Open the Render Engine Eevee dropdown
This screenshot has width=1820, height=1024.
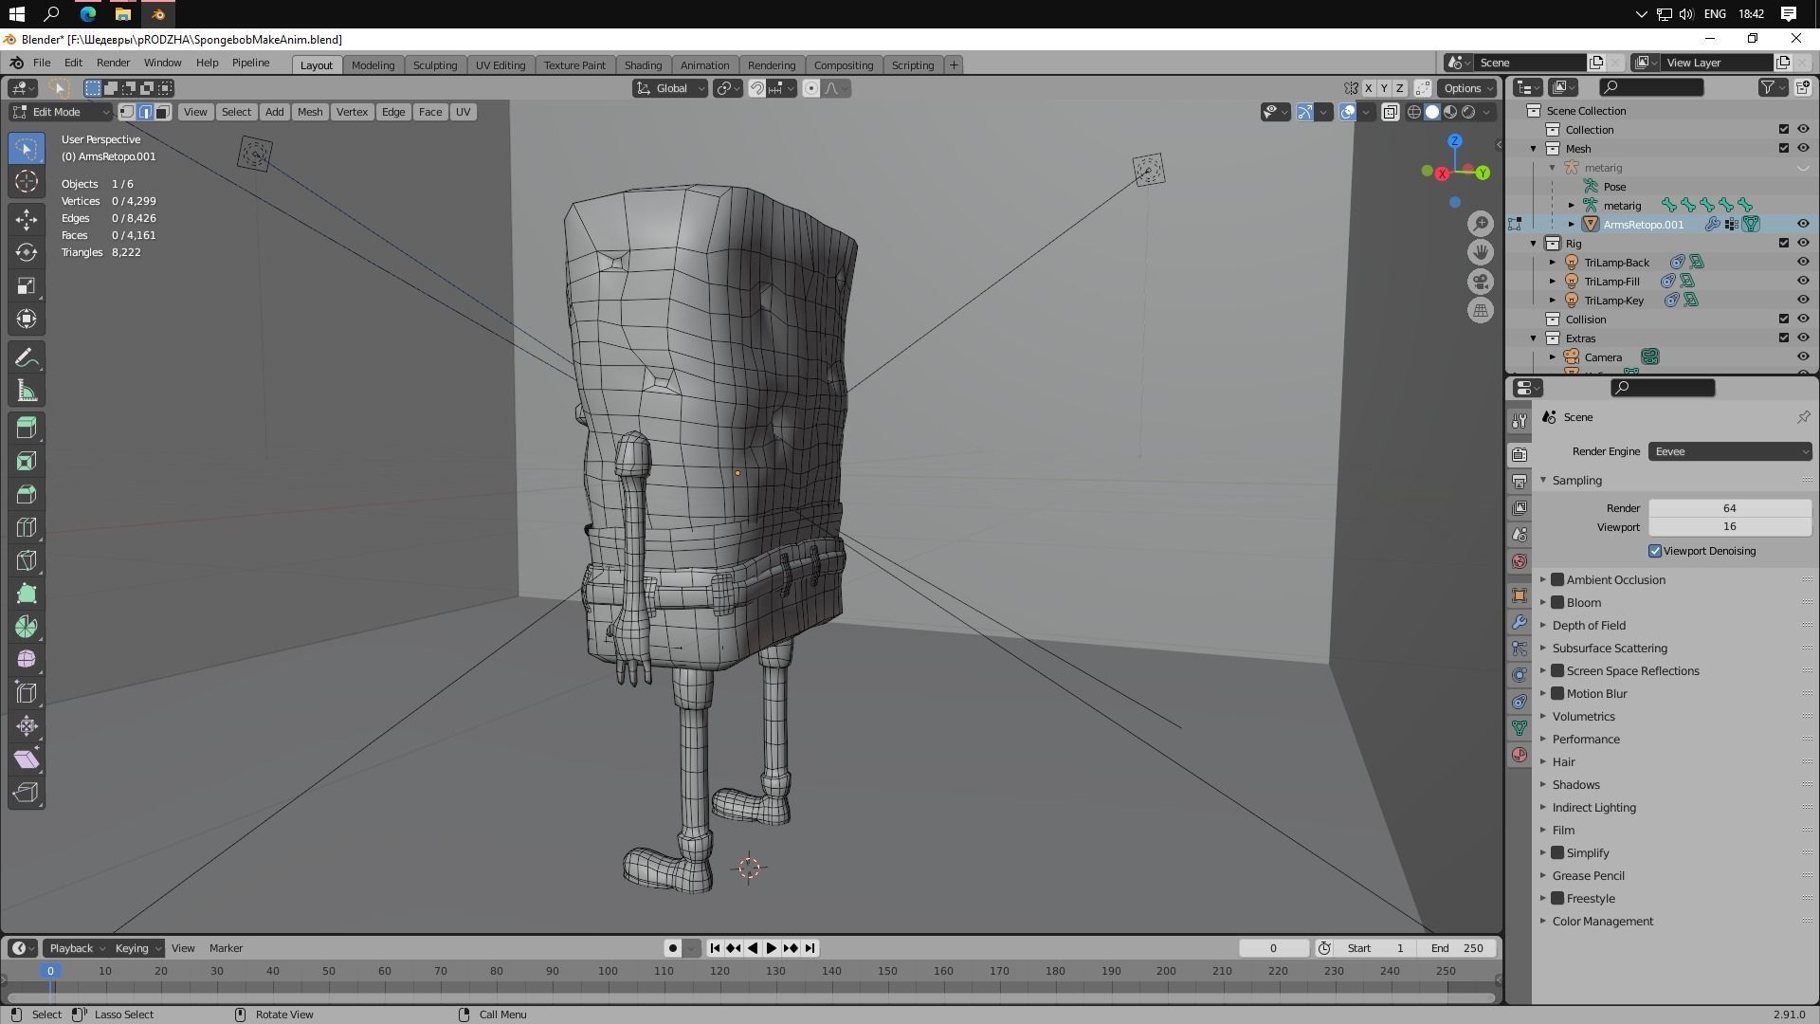click(1730, 451)
